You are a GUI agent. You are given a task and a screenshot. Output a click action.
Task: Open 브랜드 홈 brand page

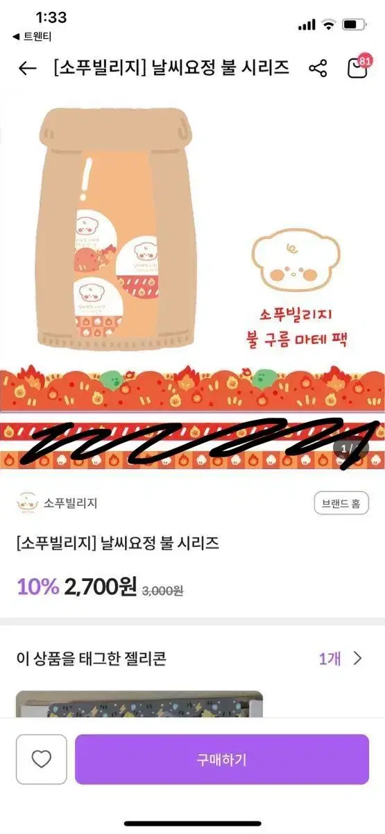click(x=341, y=504)
